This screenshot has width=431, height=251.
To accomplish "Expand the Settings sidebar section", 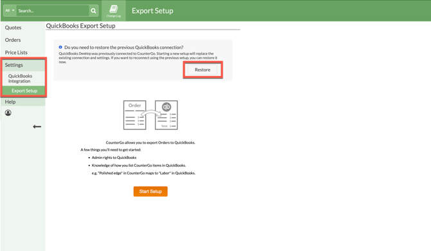I will click(x=23, y=65).
